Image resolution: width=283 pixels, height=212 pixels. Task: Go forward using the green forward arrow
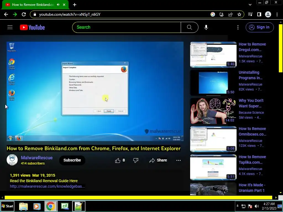click(15, 14)
